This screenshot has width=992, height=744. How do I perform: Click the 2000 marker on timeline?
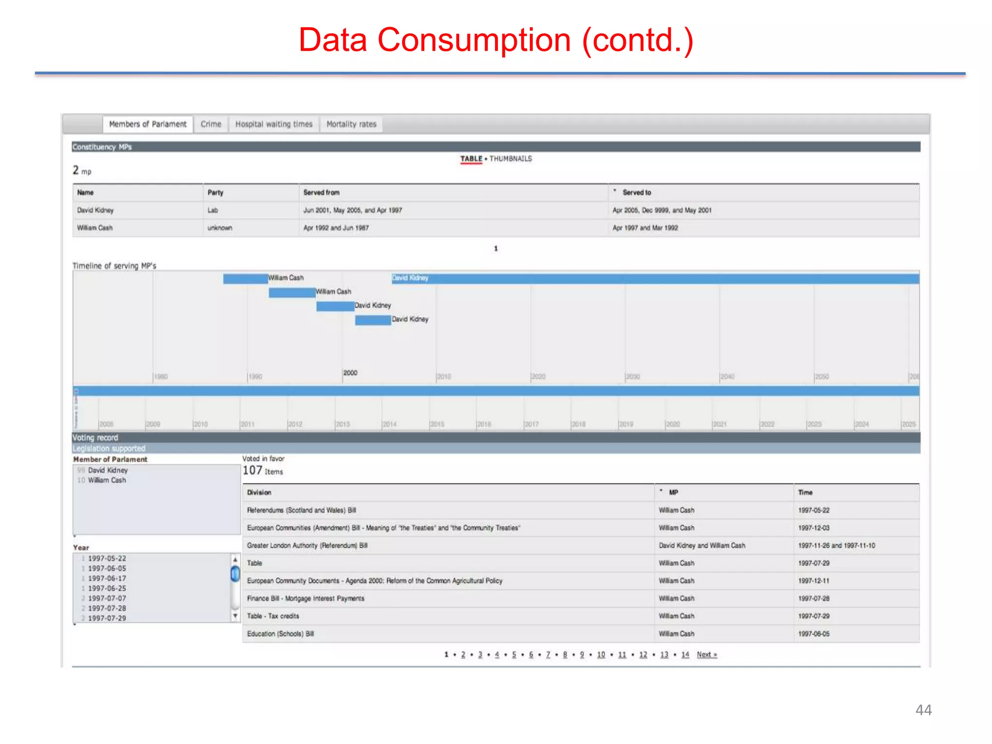click(350, 372)
